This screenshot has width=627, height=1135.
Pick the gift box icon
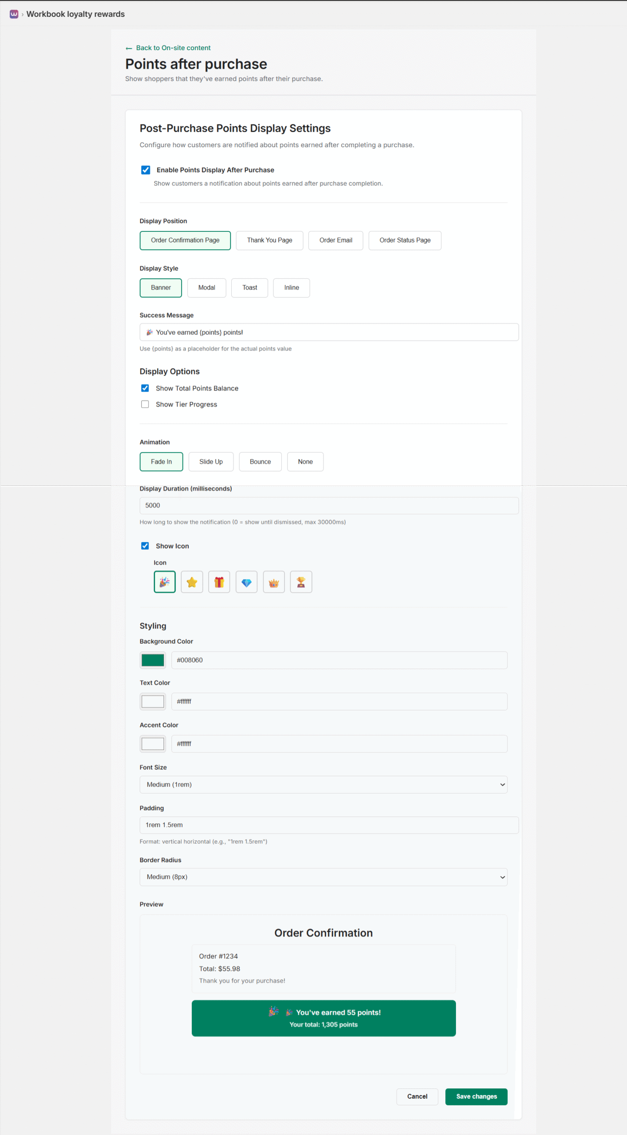(x=219, y=582)
